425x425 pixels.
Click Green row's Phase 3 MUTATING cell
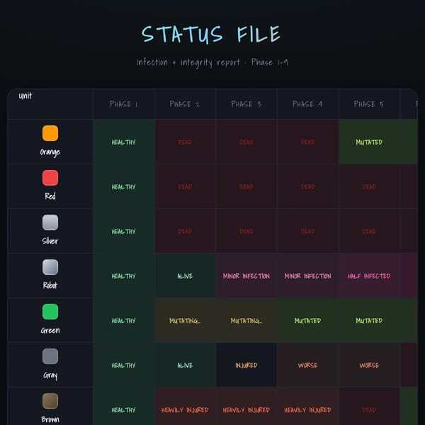pos(246,320)
